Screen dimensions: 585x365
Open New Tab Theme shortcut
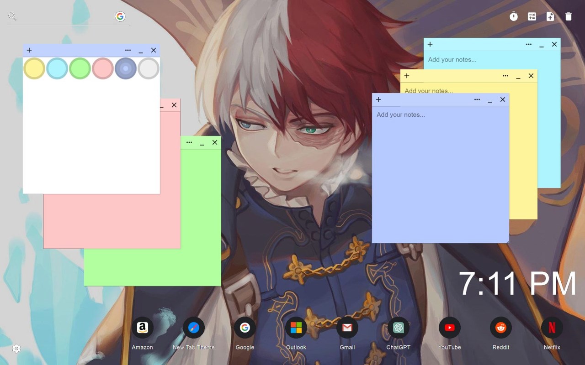tap(193, 328)
